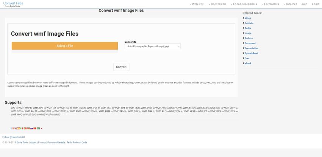Expand the Web Dev menu

coord(196,4)
